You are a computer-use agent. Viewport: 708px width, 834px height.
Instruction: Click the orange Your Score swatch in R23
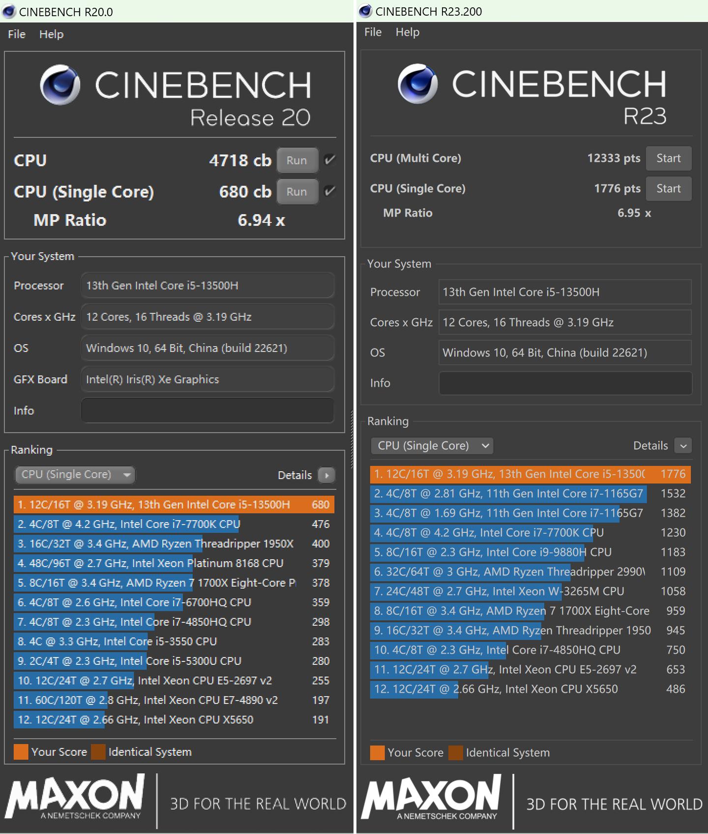pos(377,752)
